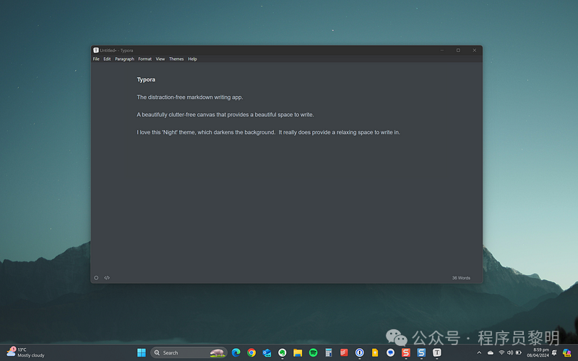
Task: Open the Themes menu
Action: (x=176, y=59)
